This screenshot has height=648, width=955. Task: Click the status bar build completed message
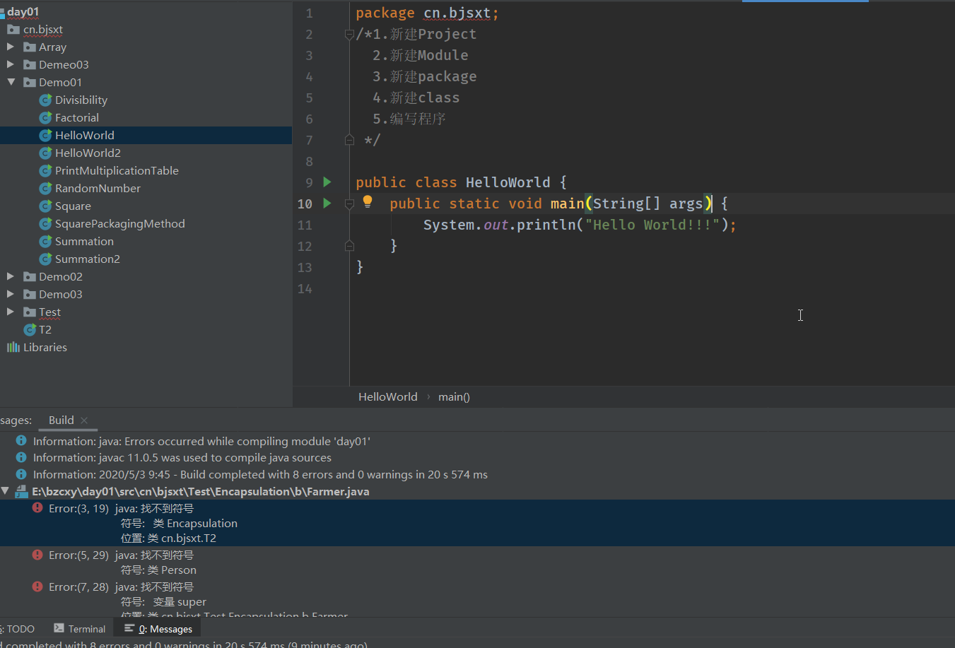[184, 644]
